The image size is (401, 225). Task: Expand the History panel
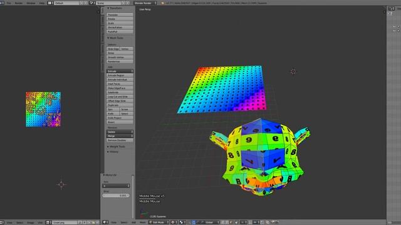(113, 152)
